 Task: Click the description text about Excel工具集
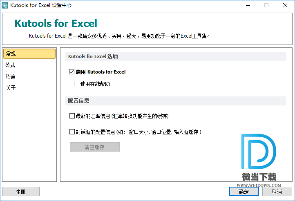click(119, 36)
